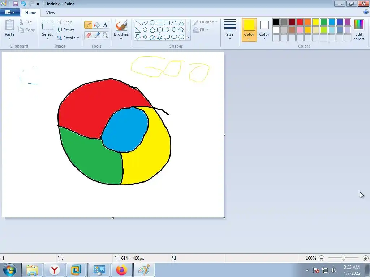Click the Windows Start button
Image resolution: width=370 pixels, height=277 pixels.
pos(10,270)
